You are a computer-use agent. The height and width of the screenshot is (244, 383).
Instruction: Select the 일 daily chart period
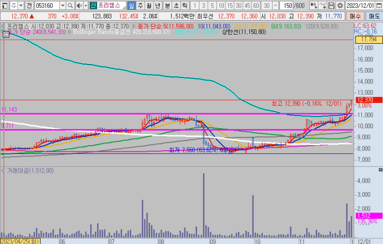point(131,5)
